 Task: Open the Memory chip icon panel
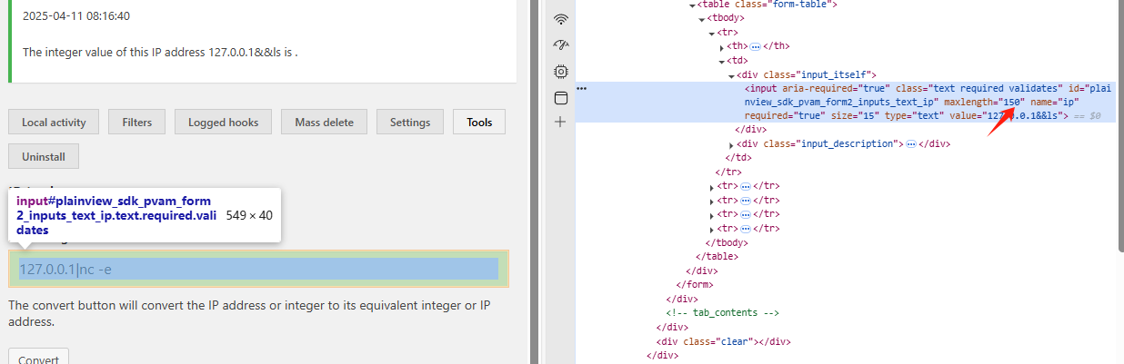point(560,71)
